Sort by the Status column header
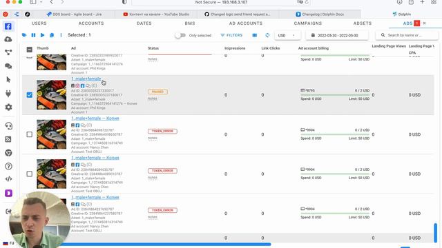 [153, 48]
